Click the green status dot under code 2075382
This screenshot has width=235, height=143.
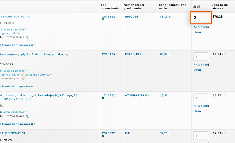103,19
